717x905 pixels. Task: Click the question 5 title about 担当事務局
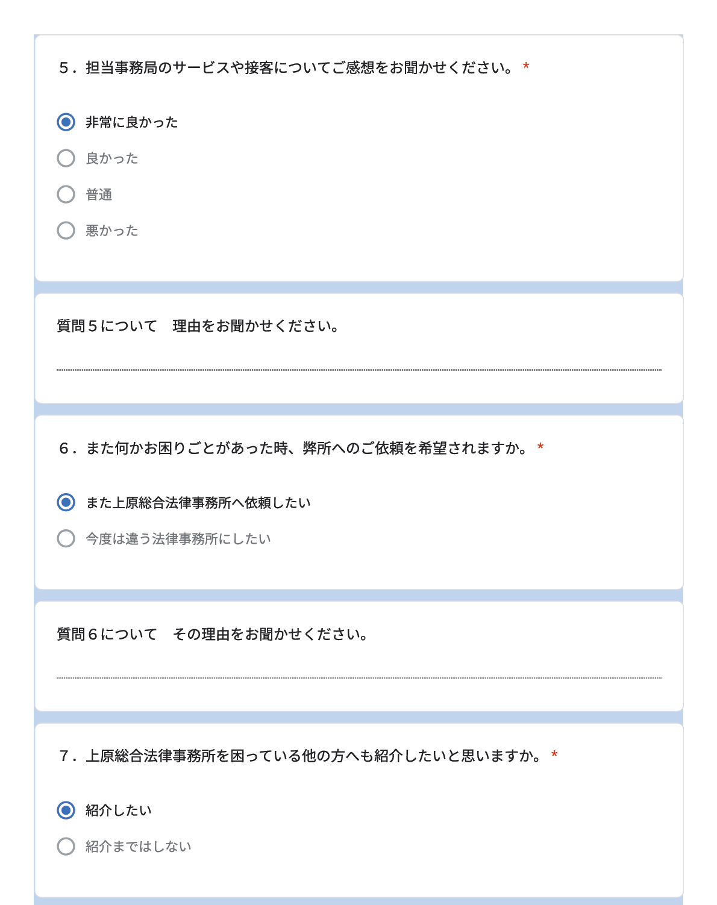click(x=286, y=67)
